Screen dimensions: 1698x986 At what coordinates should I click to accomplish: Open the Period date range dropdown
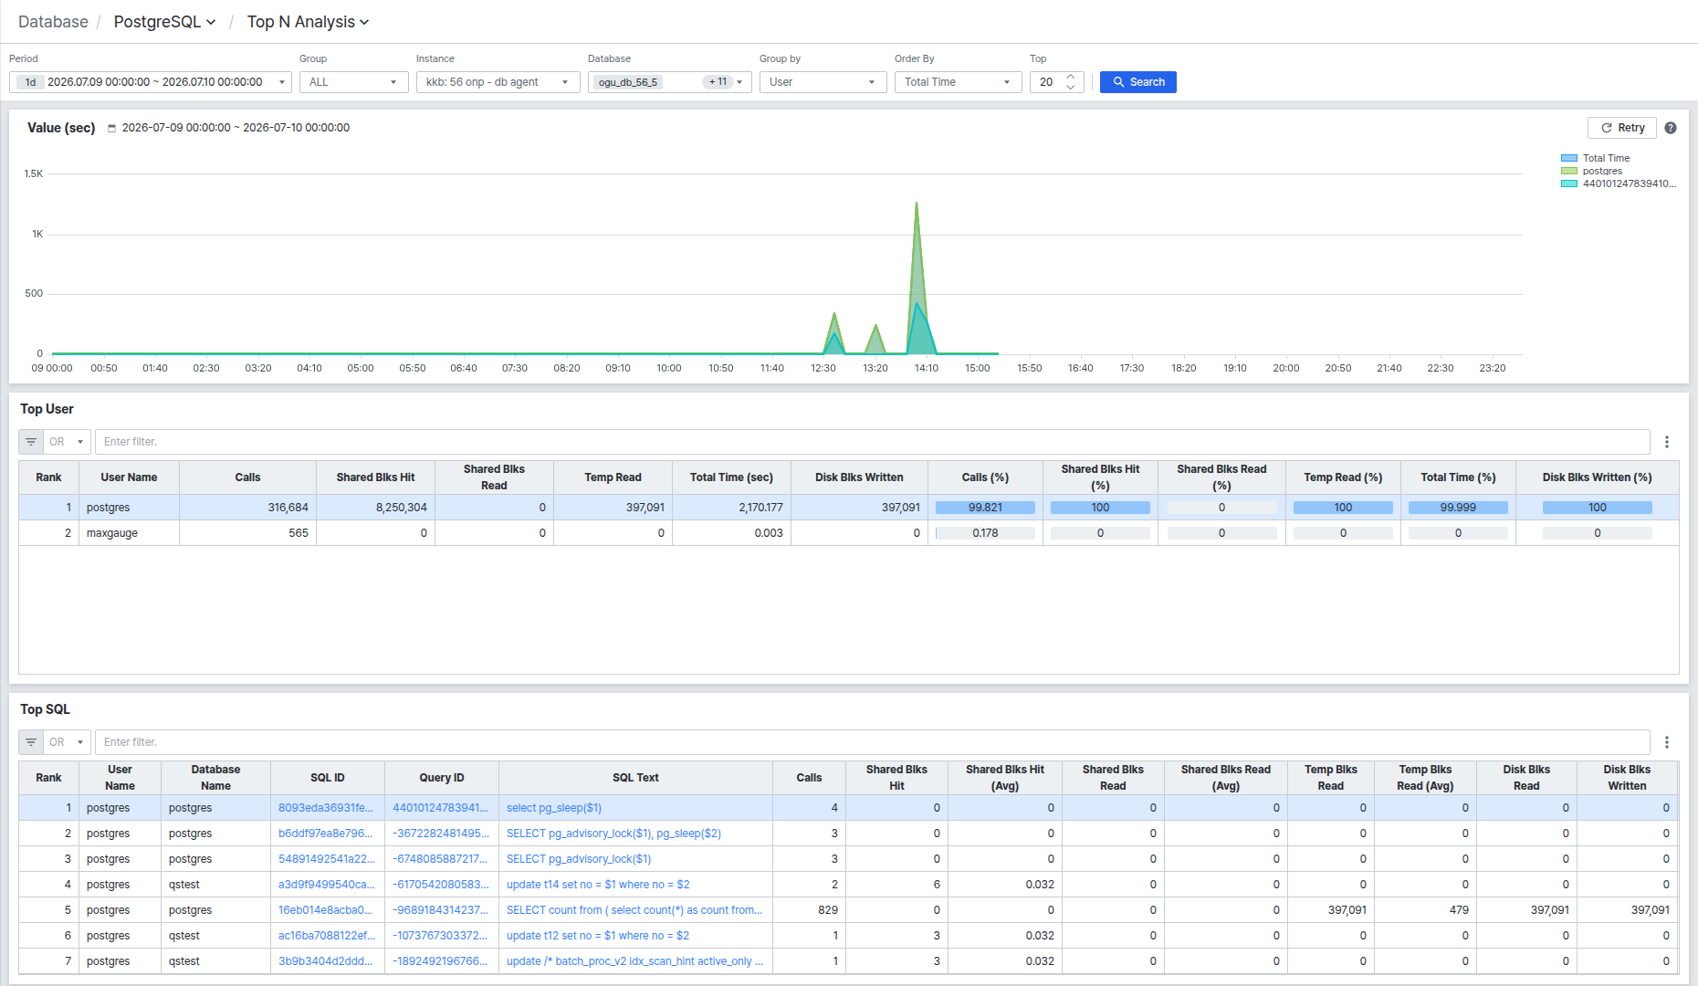click(151, 82)
